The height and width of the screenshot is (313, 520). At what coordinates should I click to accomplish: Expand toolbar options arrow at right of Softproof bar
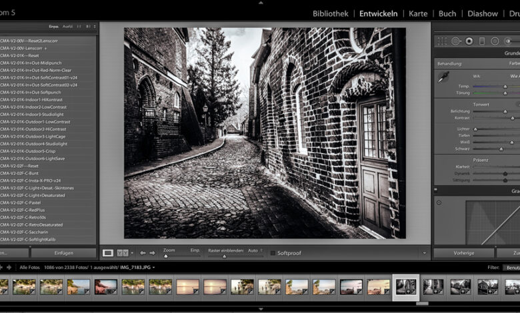tap(425, 253)
